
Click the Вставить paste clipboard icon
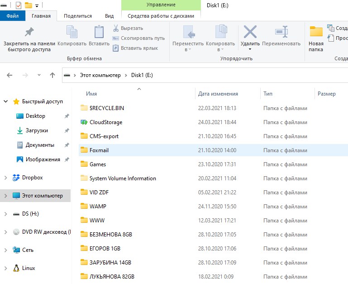tap(99, 32)
